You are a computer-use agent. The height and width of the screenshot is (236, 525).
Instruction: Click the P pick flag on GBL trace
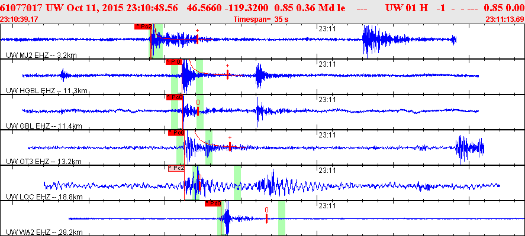point(173,97)
